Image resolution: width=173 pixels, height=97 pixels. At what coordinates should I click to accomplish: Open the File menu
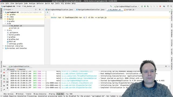click(x=2, y=4)
